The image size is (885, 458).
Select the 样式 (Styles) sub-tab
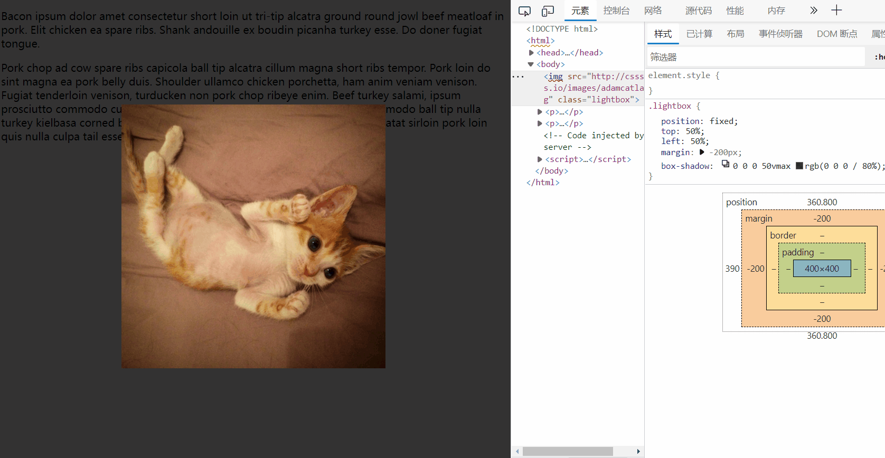[663, 34]
